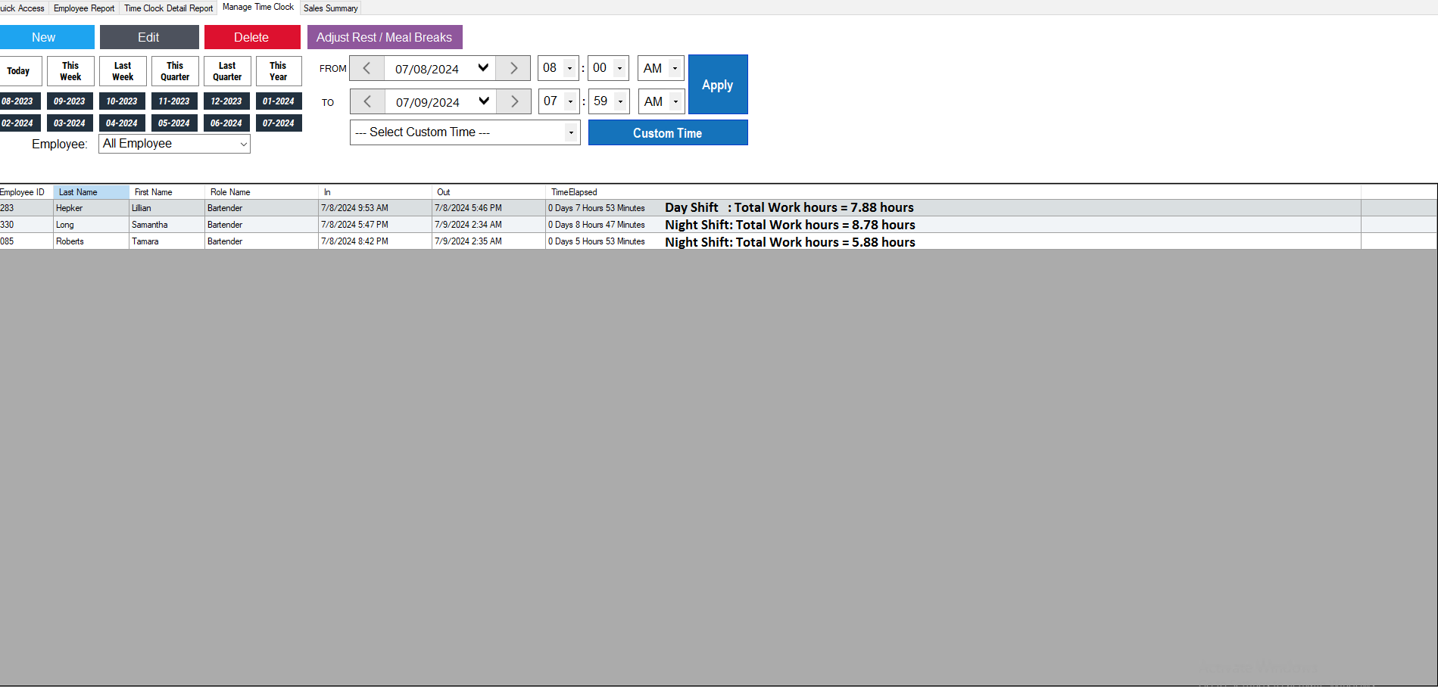The image size is (1438, 687).
Task: Open the Select Custom Time combo box
Action: pos(571,132)
